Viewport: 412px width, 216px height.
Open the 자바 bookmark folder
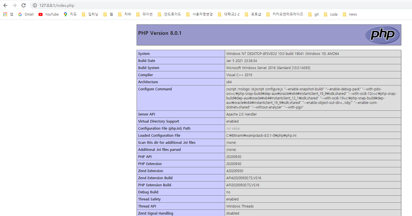[124, 14]
